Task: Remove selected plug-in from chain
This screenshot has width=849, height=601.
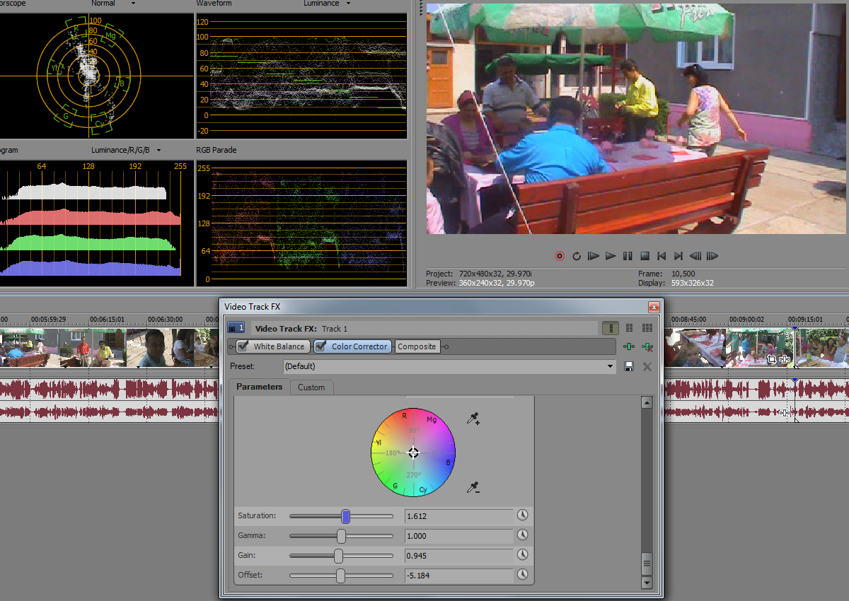Action: click(x=646, y=346)
